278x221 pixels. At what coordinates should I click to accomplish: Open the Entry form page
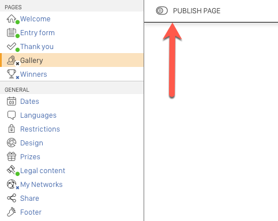pyautogui.click(x=37, y=33)
